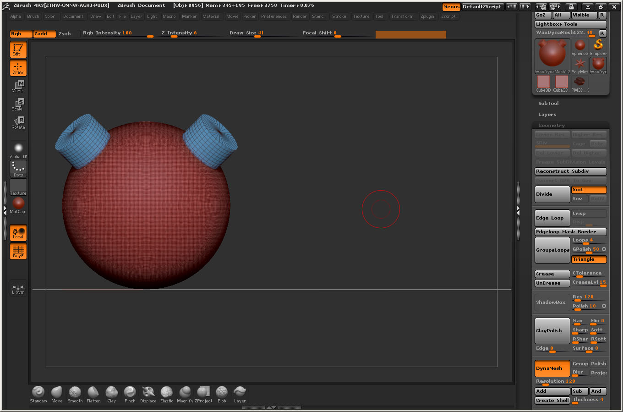Select the Clay brush
The height and width of the screenshot is (412, 623).
click(x=112, y=394)
